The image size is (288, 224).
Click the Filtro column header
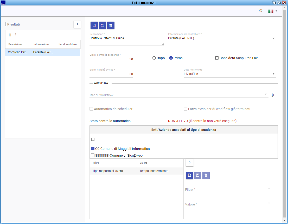click(96, 163)
